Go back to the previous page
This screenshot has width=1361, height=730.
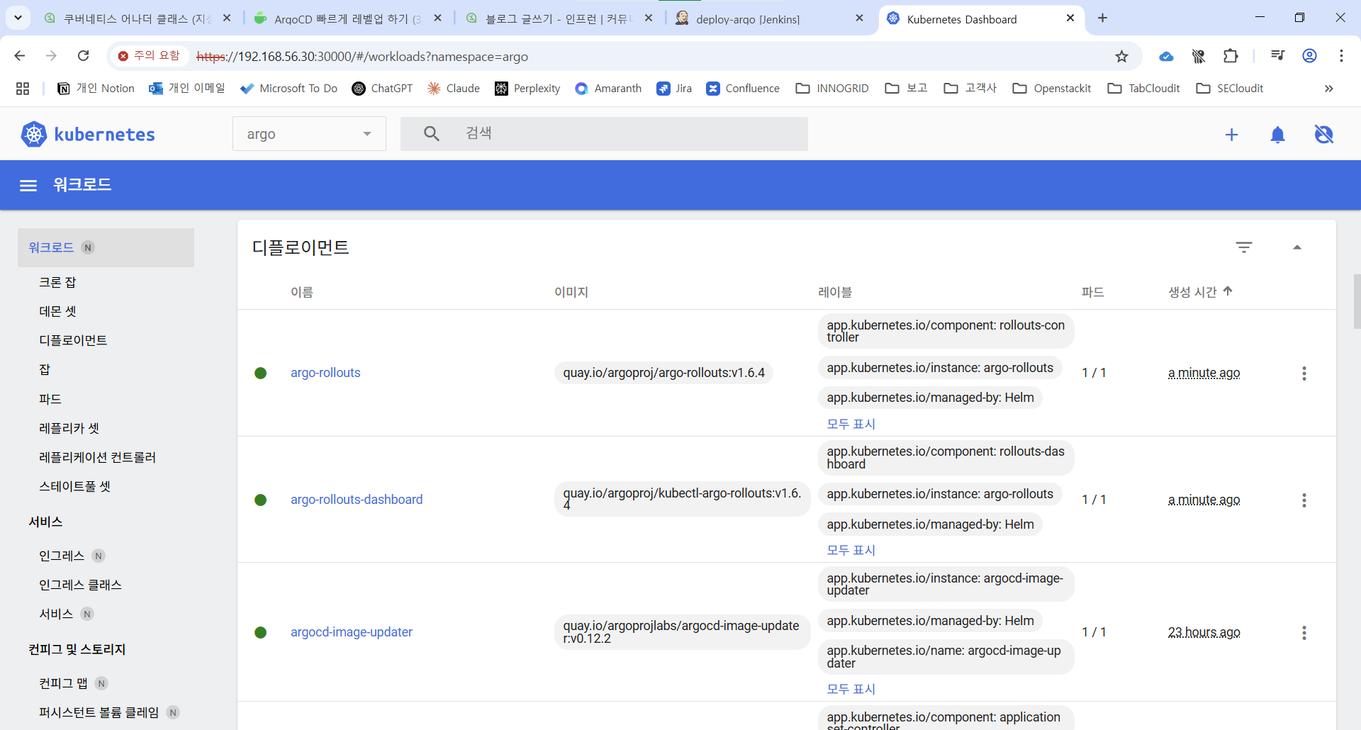tap(20, 55)
